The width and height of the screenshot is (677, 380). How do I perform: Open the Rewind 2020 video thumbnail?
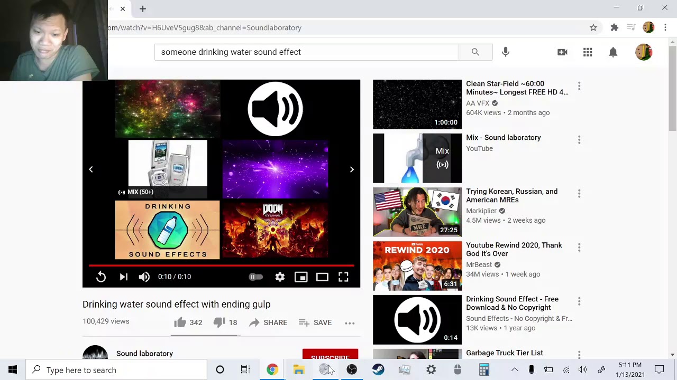click(417, 266)
